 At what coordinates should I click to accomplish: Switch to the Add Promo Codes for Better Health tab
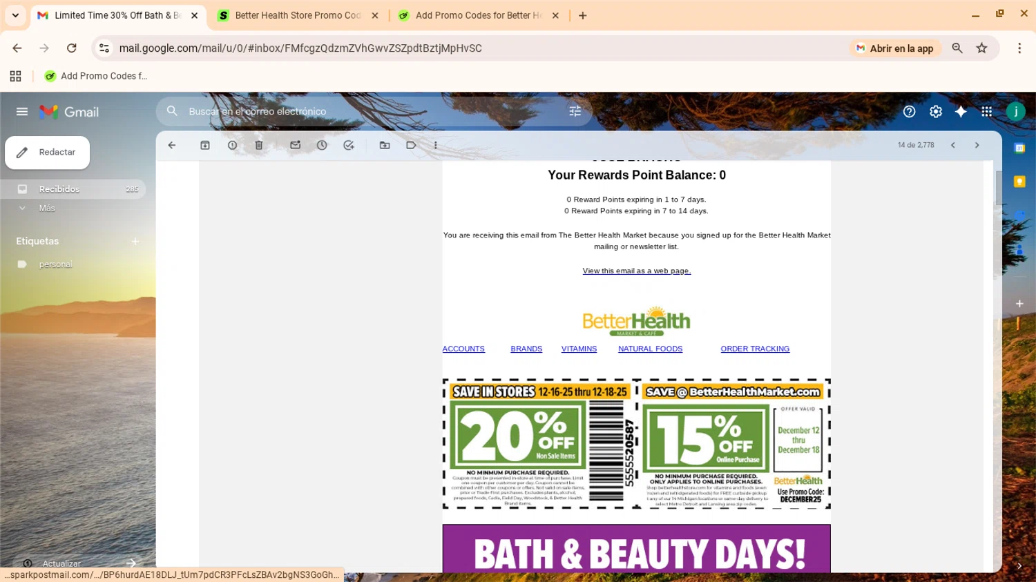click(478, 15)
